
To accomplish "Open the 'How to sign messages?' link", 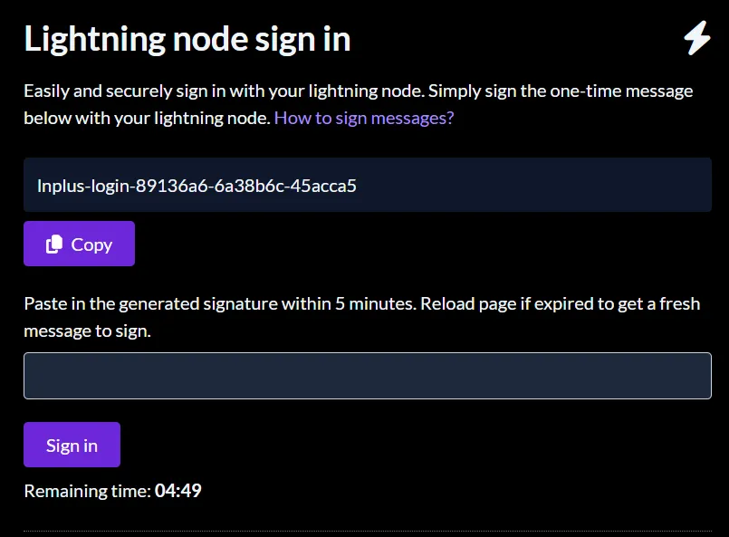I will point(364,118).
